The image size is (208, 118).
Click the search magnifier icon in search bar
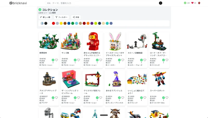(x=160, y=3)
